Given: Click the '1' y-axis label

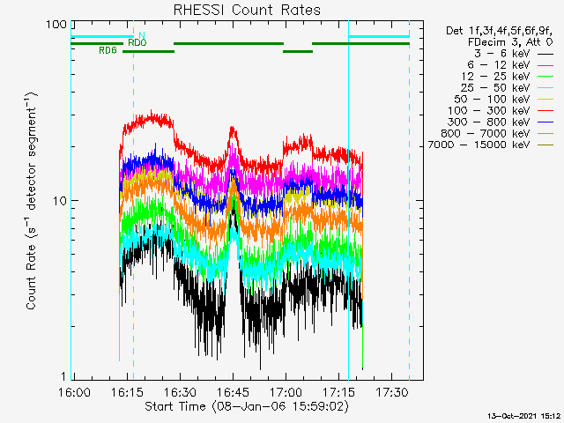Looking at the screenshot, I should (64, 376).
